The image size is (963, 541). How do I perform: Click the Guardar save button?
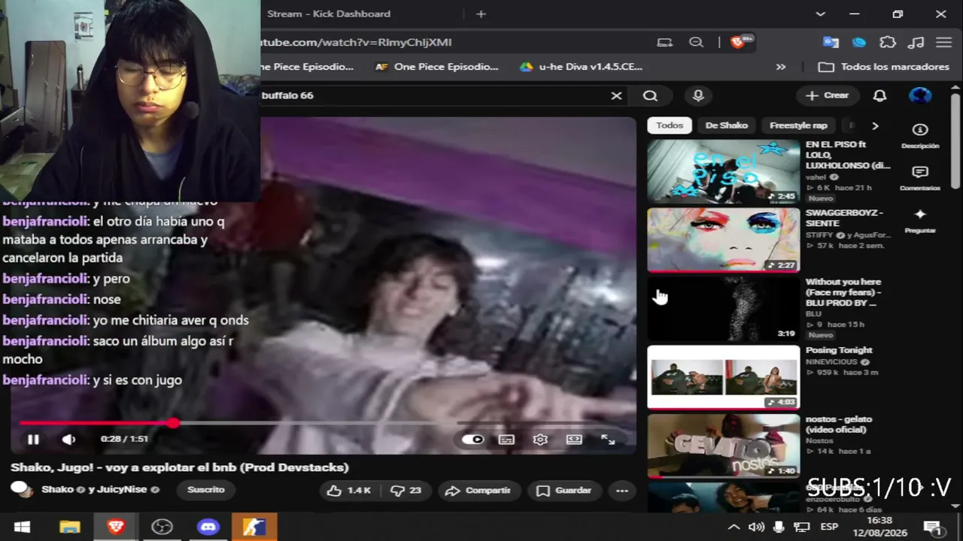tap(564, 491)
